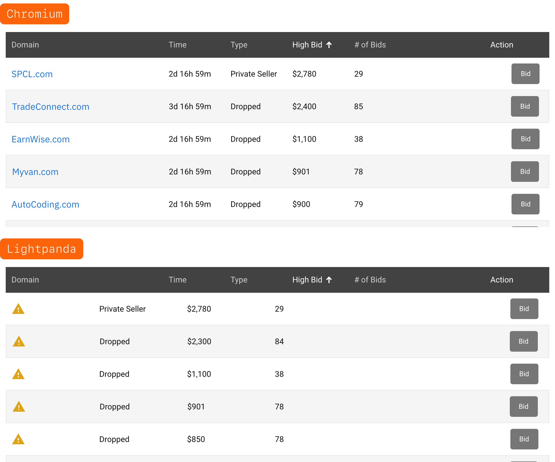This screenshot has width=555, height=462.
Task: Click the warning icon in the Lightpanda $2,300 row
Action: point(19,341)
